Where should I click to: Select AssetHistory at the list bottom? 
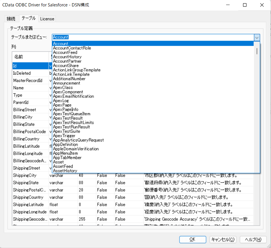[153, 171]
